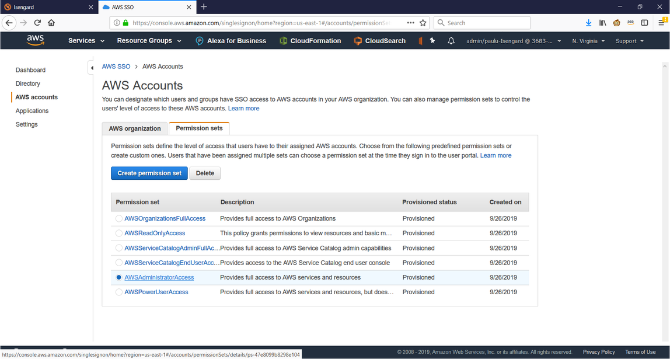The width and height of the screenshot is (670, 359).
Task: Click the site information icon in address bar
Action: pyautogui.click(x=117, y=23)
